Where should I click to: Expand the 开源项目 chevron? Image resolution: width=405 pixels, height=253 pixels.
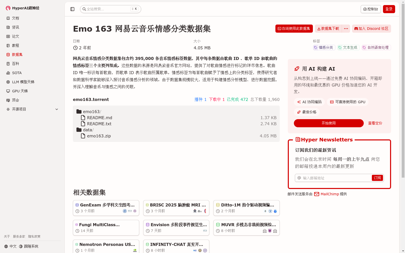[x=57, y=109]
